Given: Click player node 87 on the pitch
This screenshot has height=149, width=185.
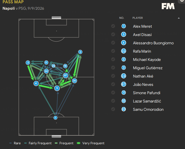Looking at the screenshot, I should [x=66, y=75].
